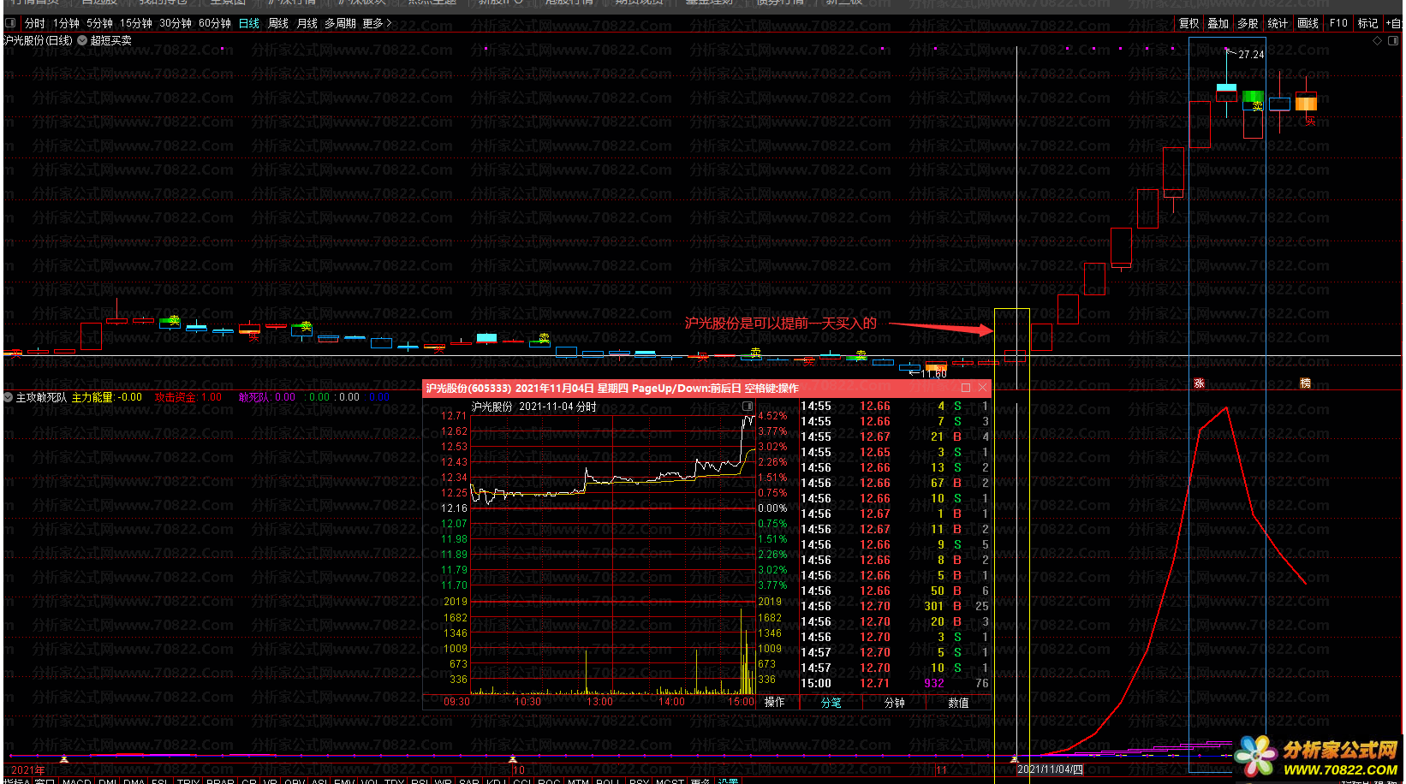The image size is (1406, 784).
Task: Select the 日线 daily period
Action: point(249,23)
